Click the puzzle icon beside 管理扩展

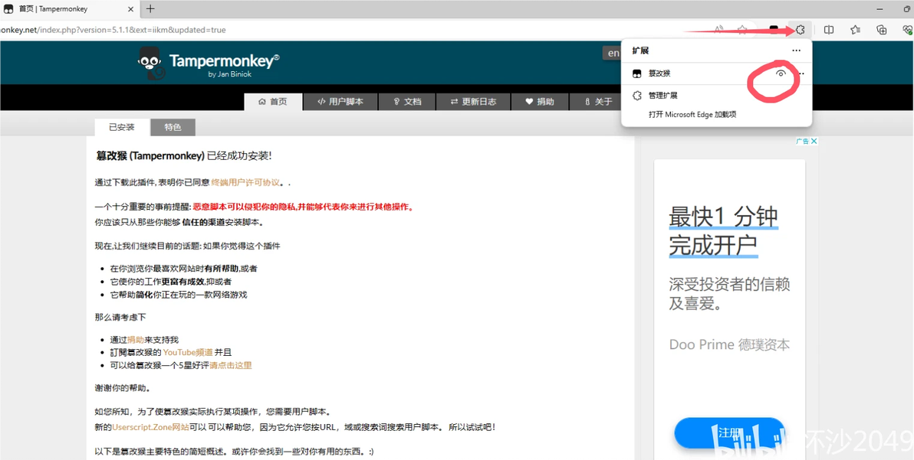pyautogui.click(x=637, y=96)
